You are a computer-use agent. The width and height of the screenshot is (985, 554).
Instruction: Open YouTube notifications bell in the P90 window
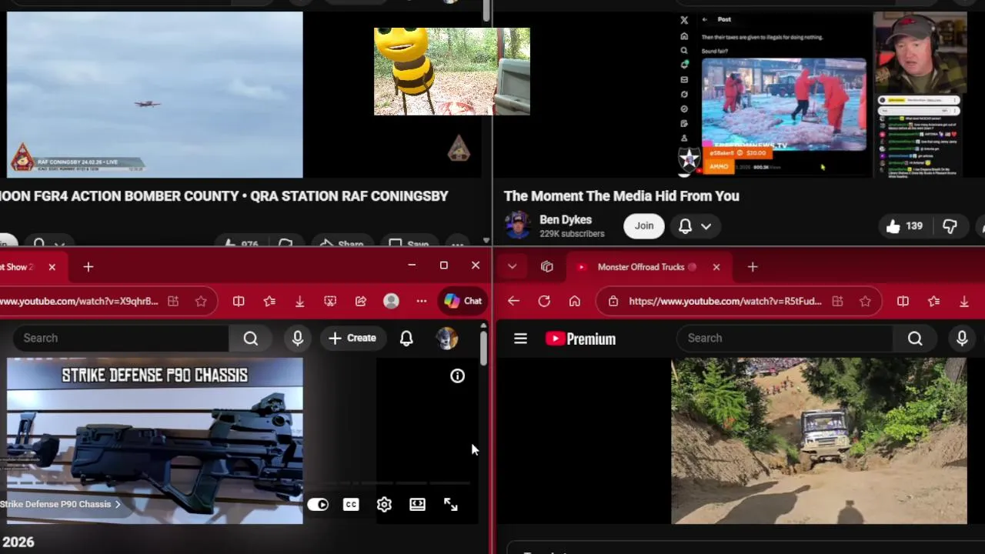pyautogui.click(x=406, y=338)
